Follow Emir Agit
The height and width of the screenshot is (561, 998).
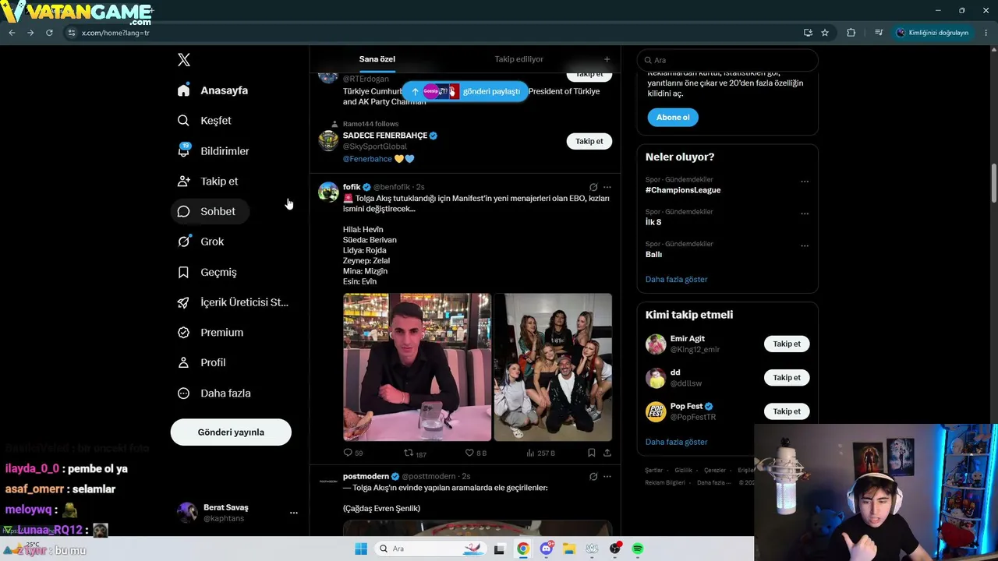coord(787,344)
